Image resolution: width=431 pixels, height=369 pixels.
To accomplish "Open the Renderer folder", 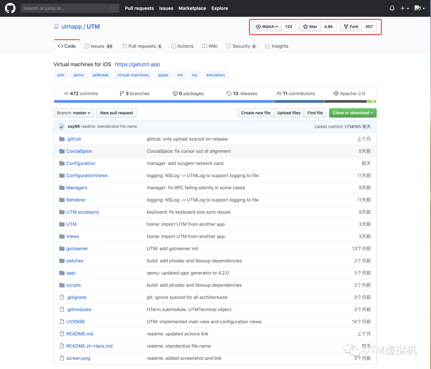I will pos(76,200).
